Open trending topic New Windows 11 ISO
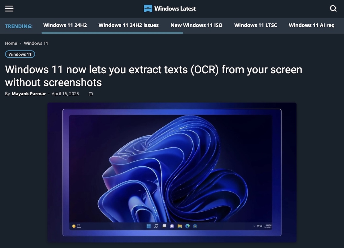Screen dimensions: 344x248 tap(196, 25)
